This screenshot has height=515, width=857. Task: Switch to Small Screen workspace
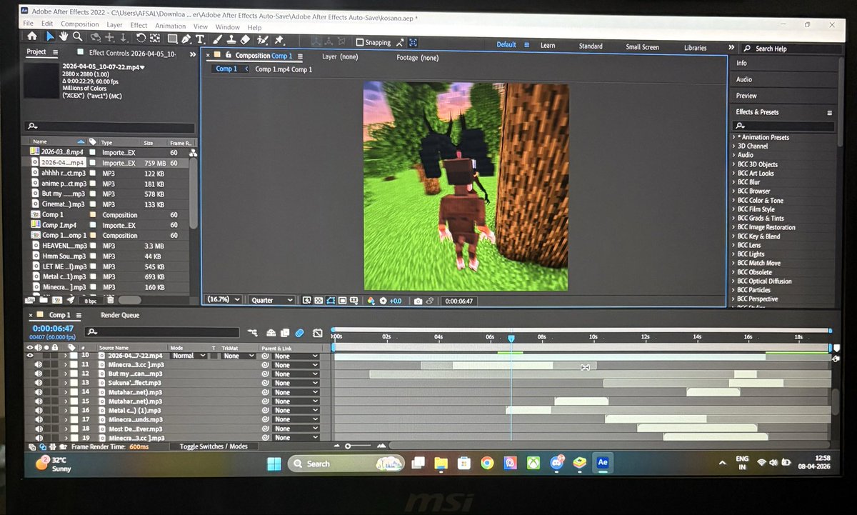[643, 46]
